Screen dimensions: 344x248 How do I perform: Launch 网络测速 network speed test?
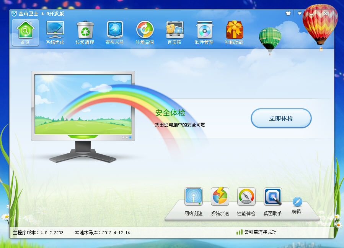click(194, 201)
